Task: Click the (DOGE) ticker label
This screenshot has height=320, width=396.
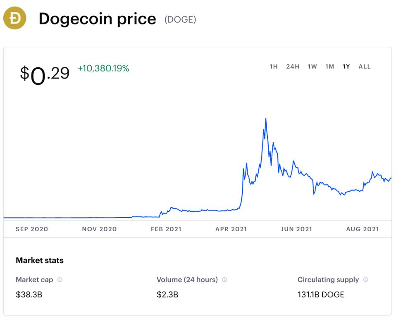Action: coord(180,19)
